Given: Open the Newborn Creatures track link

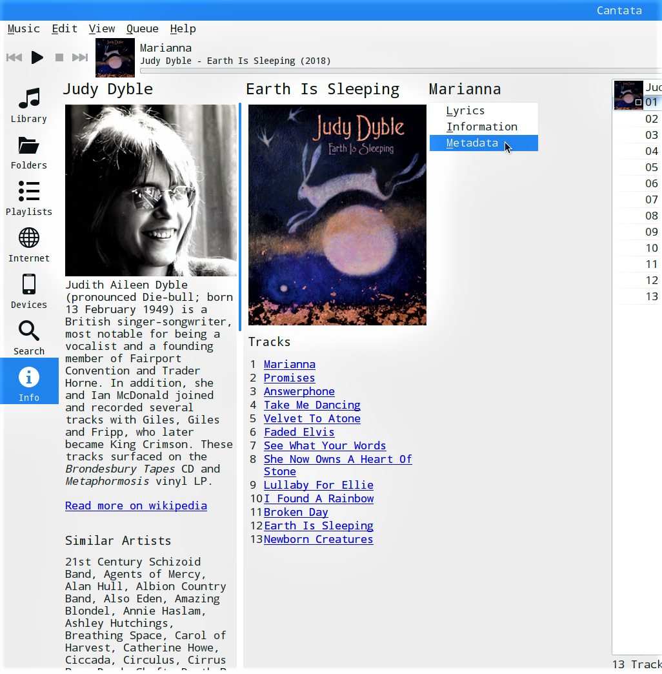Looking at the screenshot, I should (318, 539).
